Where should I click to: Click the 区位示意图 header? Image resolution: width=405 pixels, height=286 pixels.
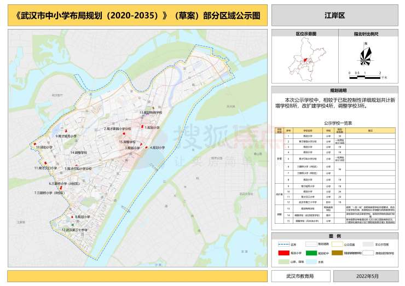pyautogui.click(x=305, y=33)
